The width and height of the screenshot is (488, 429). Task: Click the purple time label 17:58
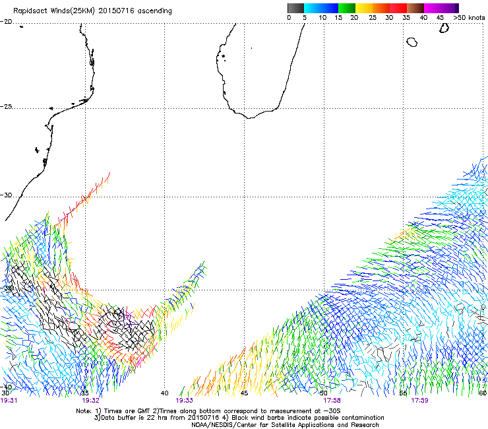[332, 401]
